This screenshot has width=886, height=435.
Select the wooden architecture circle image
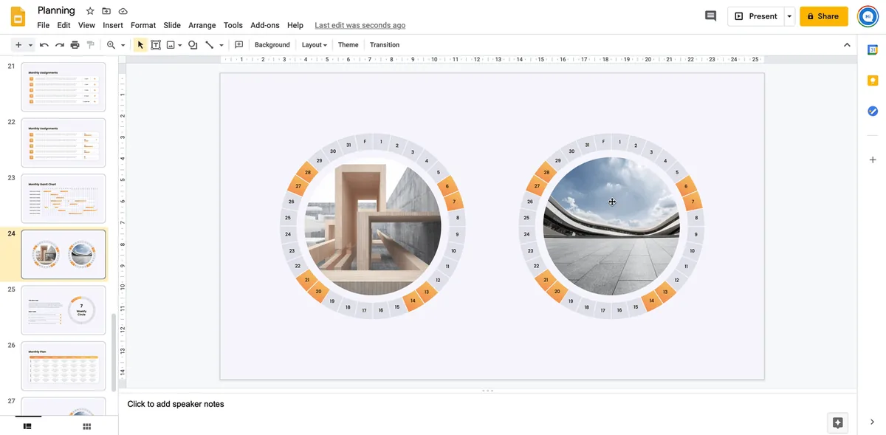tap(373, 227)
